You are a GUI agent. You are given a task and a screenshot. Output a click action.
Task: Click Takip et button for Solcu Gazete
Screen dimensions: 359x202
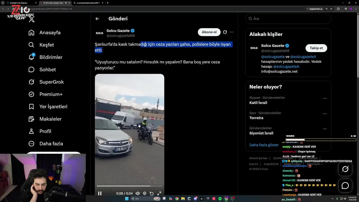(x=316, y=48)
